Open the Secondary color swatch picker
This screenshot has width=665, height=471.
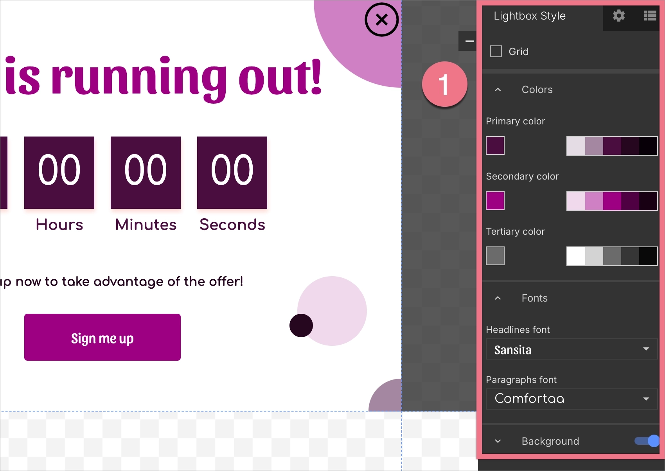click(x=495, y=201)
